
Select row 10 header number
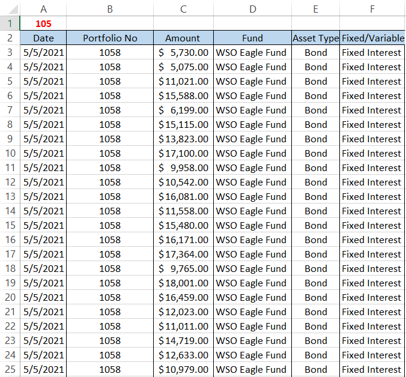point(10,153)
